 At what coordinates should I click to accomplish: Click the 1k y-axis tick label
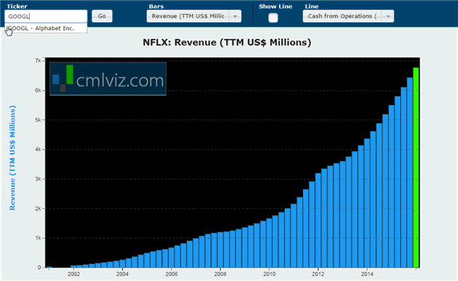[x=38, y=238]
